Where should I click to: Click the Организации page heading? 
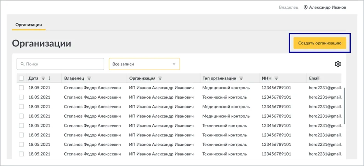point(42,43)
